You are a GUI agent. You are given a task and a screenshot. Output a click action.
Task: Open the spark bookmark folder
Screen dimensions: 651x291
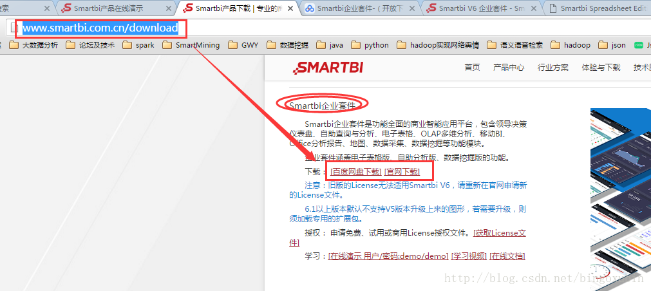pos(138,45)
